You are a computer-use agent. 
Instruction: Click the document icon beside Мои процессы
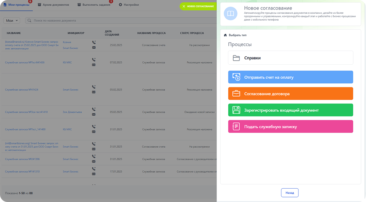(5, 5)
